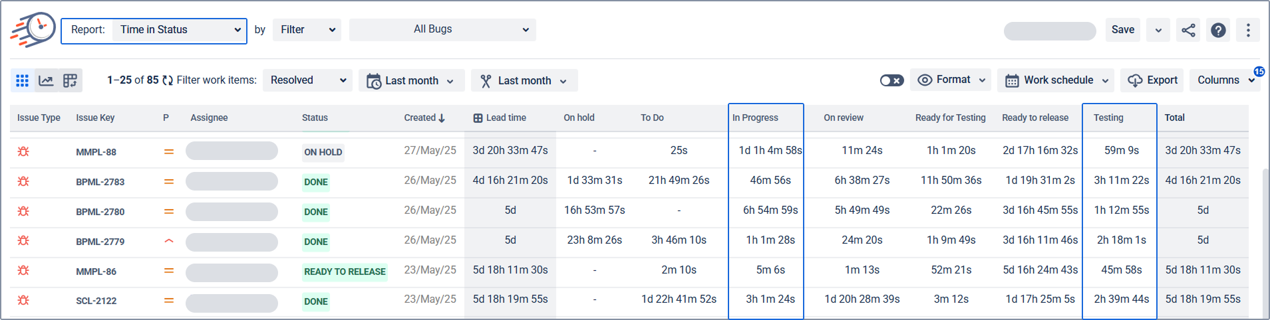Click the In Progress column header

click(x=755, y=118)
